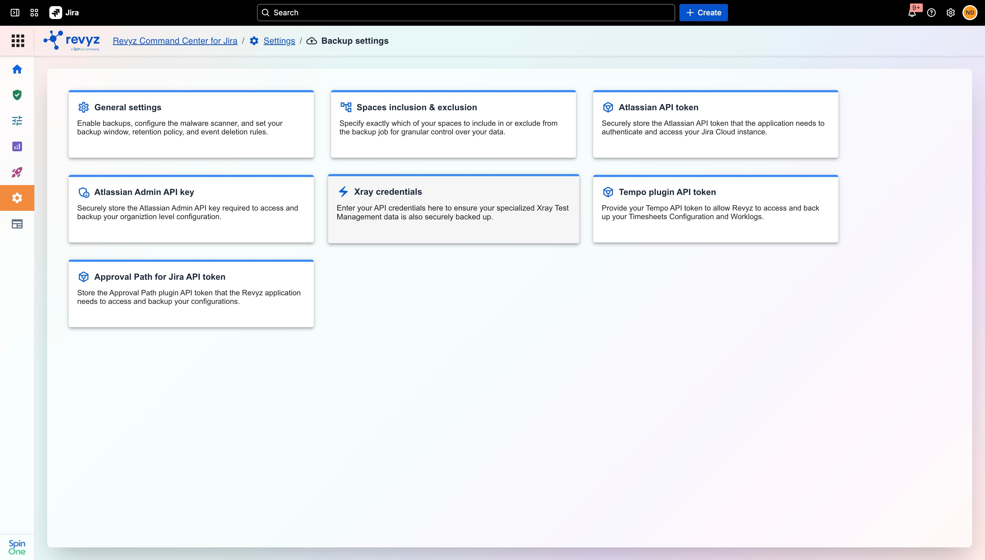
Task: Open the home icon in sidebar
Action: (17, 69)
